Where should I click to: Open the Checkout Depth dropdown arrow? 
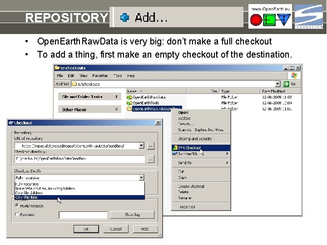142,178
